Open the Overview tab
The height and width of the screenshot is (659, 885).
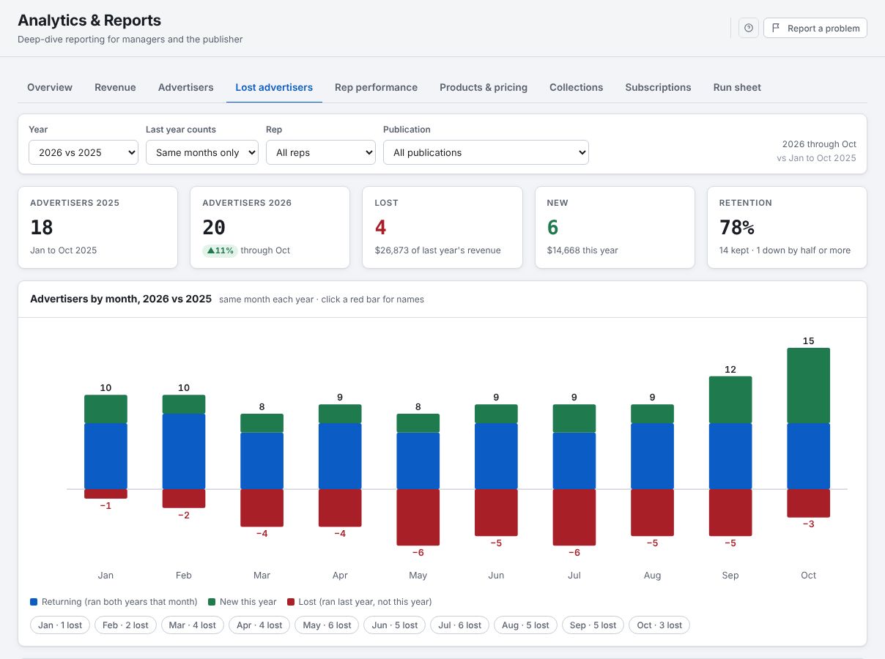point(50,87)
